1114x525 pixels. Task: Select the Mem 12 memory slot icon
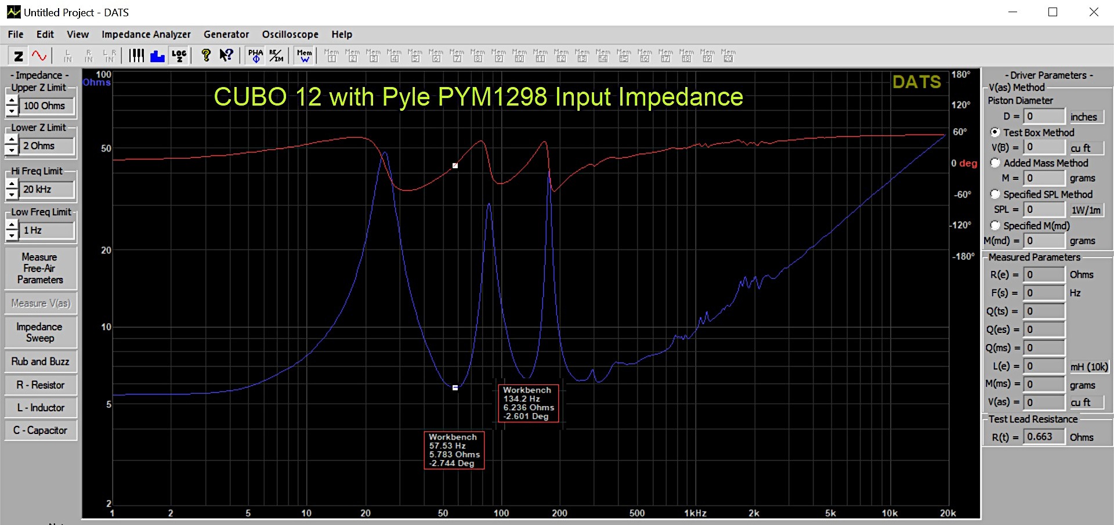tap(561, 56)
